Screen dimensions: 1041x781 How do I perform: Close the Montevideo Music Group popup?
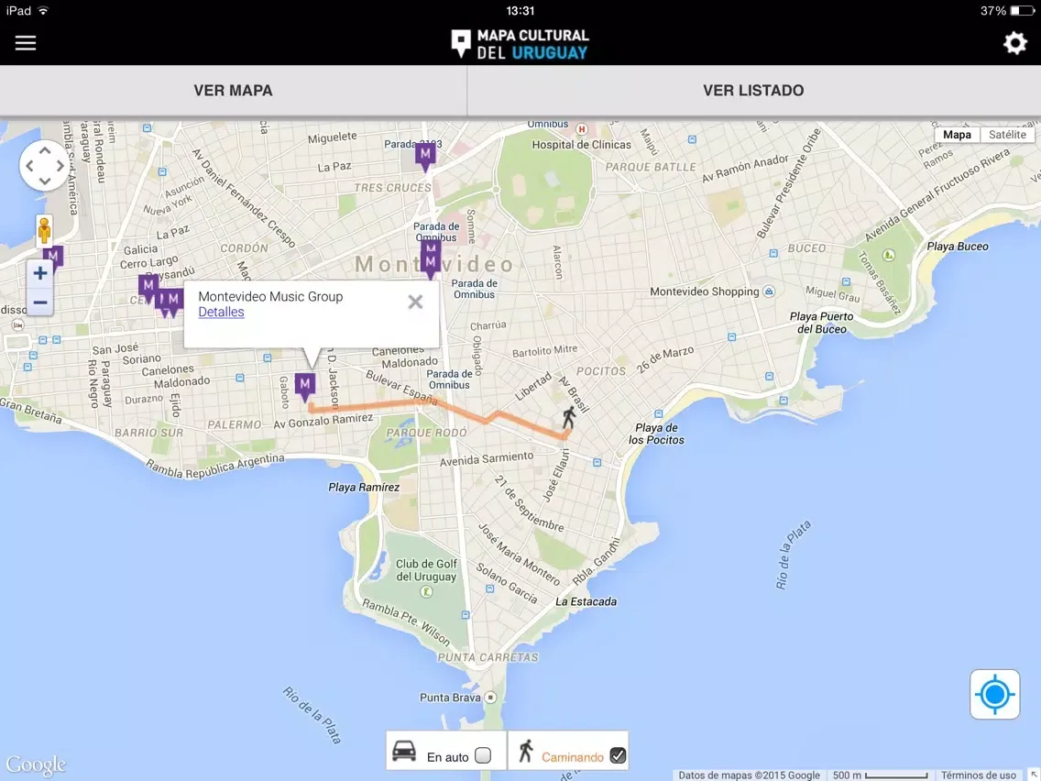point(416,302)
